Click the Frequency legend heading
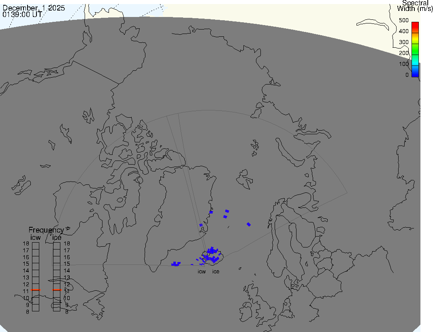The height and width of the screenshot is (332, 433). [x=46, y=230]
